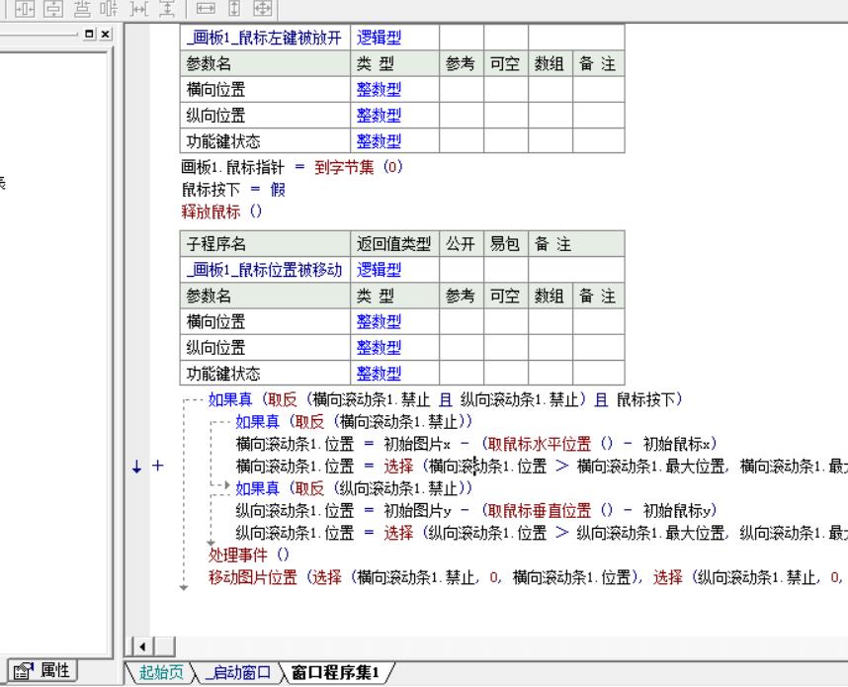Select 功能键状态 parameter of _画板1_鼠标位置被移动
The width and height of the screenshot is (848, 687).
click(x=265, y=374)
